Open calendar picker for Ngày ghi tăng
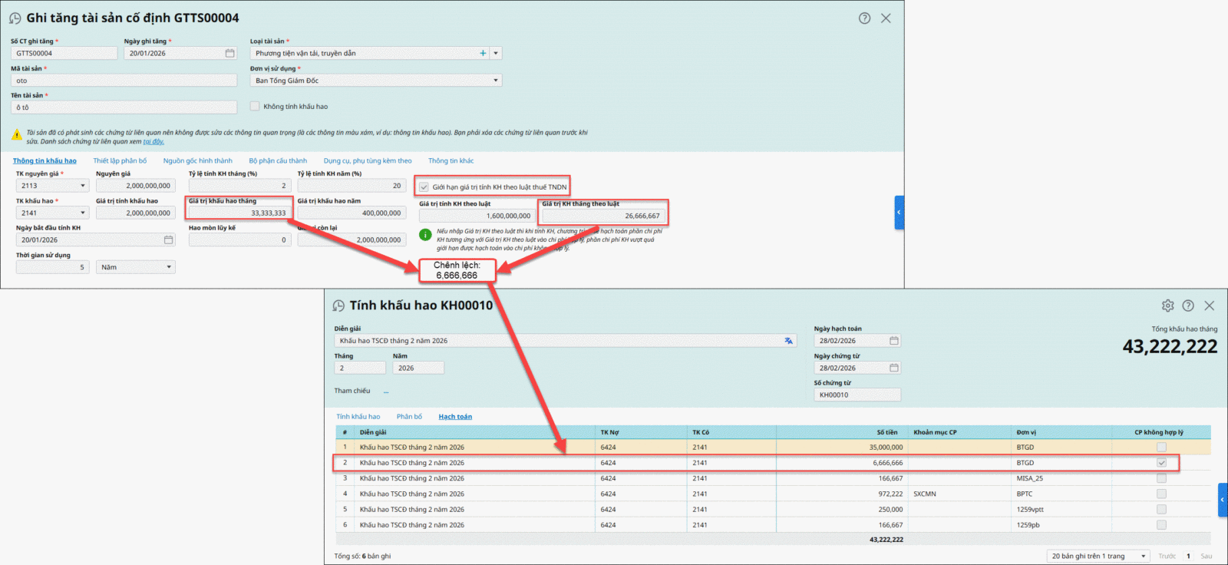1228x565 pixels. click(229, 53)
